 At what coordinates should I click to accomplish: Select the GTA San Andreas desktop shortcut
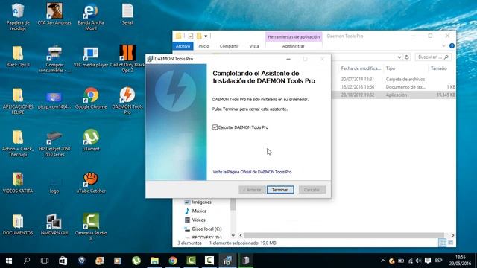click(x=54, y=14)
